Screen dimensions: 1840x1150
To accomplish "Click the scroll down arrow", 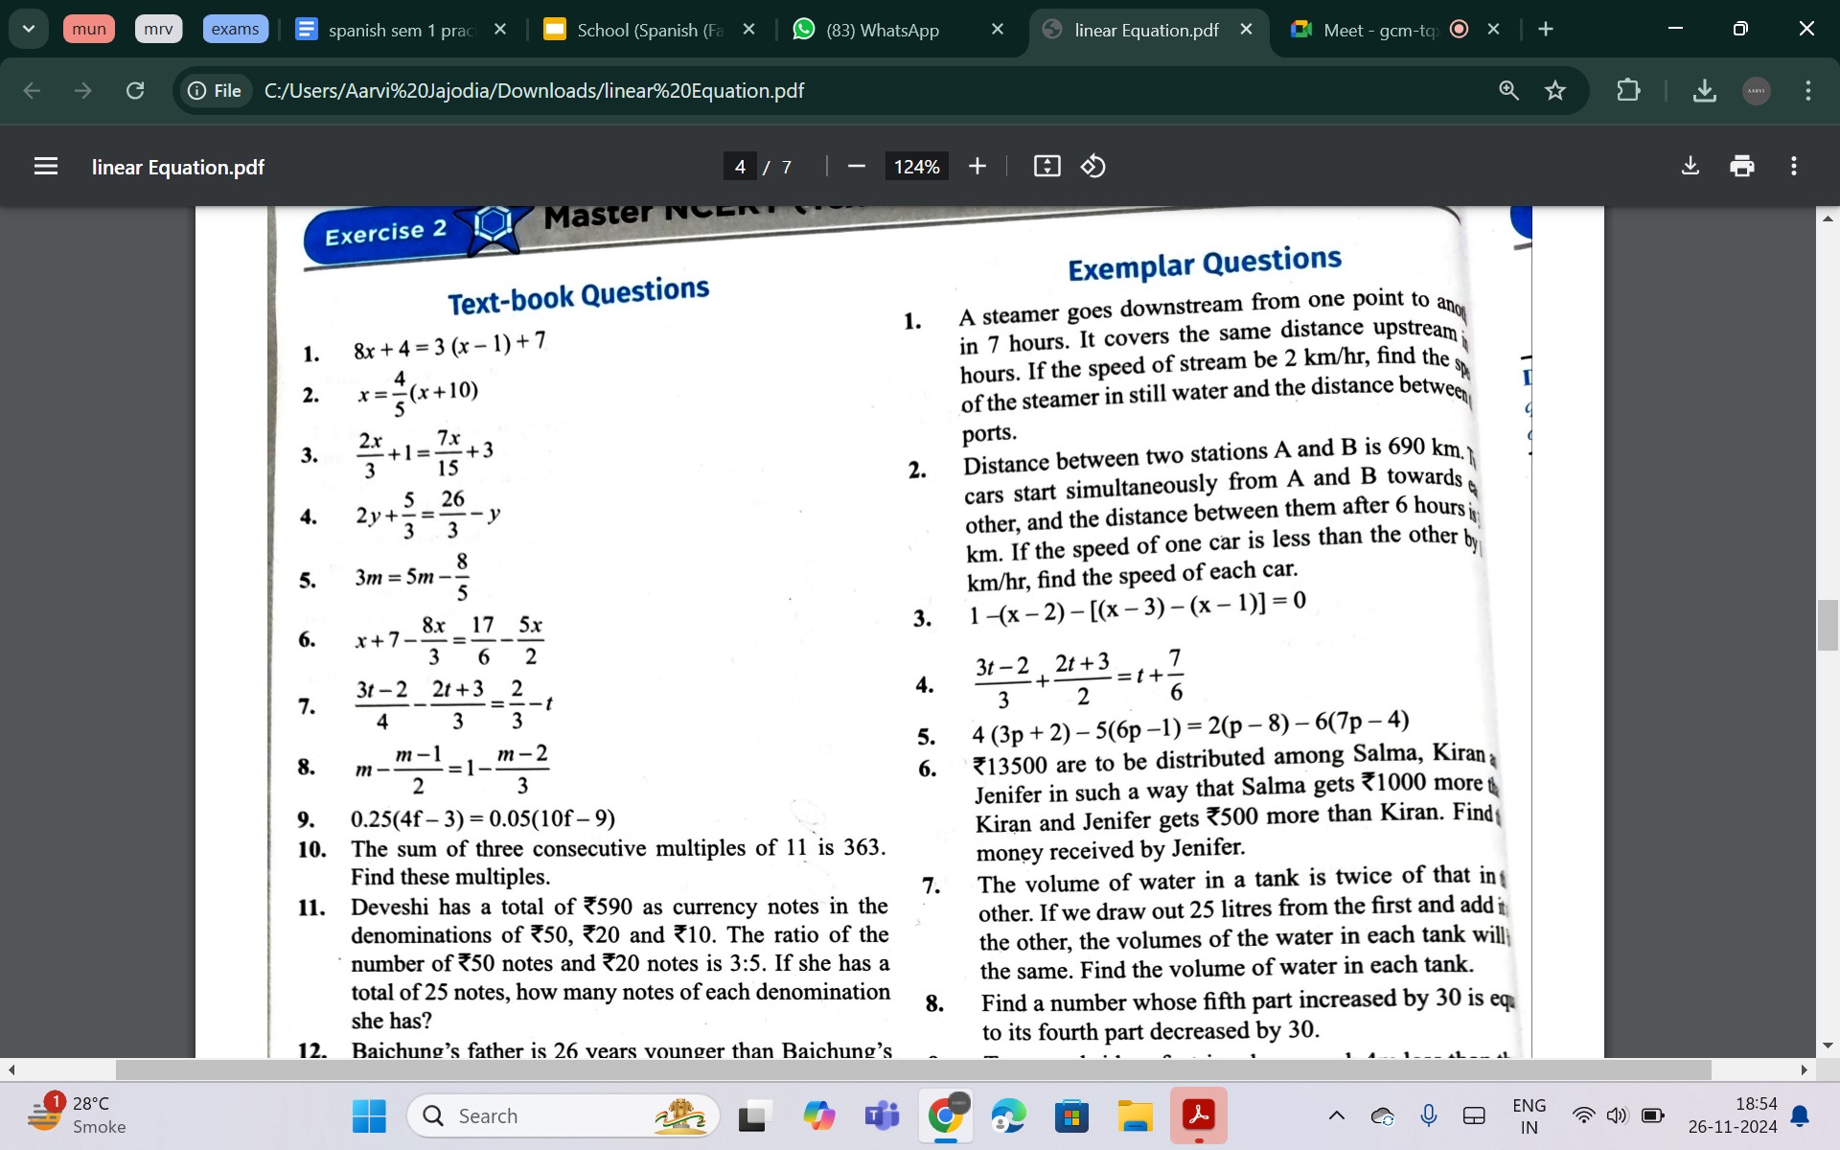I will [x=1828, y=1045].
